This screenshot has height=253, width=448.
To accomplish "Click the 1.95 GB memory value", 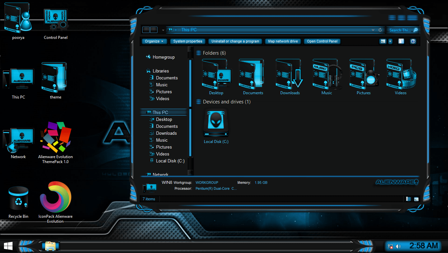I will click(x=261, y=183).
